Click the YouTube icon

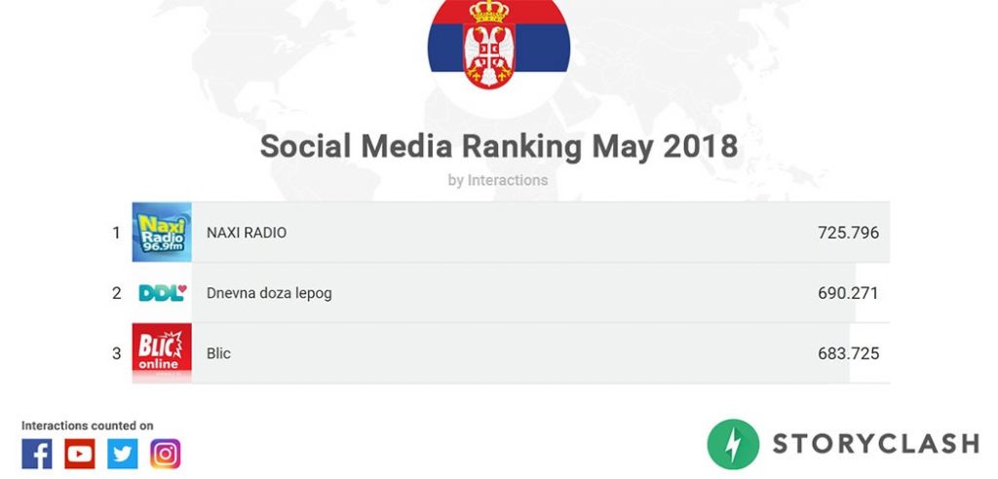pyautogui.click(x=80, y=454)
